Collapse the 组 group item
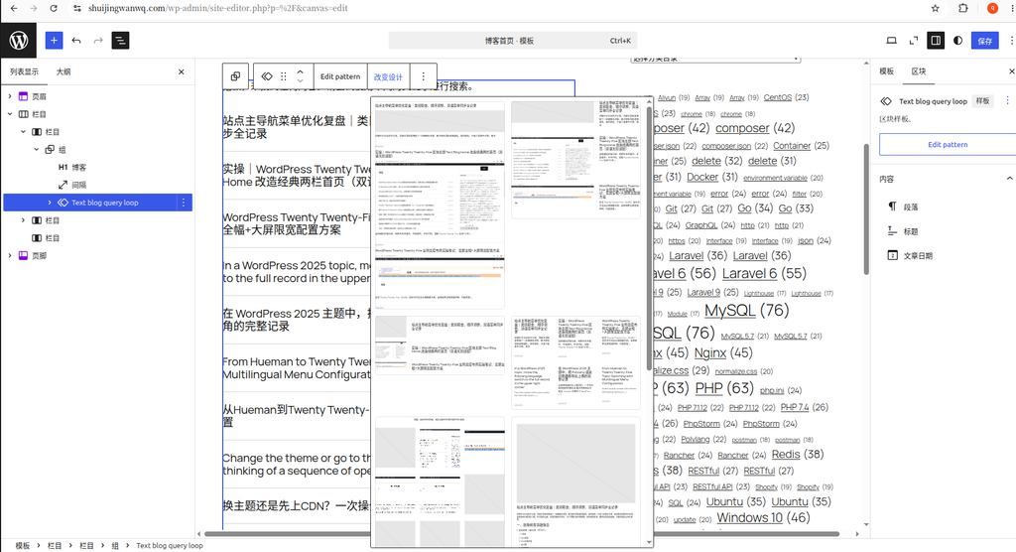The height and width of the screenshot is (552, 1016). [x=37, y=149]
